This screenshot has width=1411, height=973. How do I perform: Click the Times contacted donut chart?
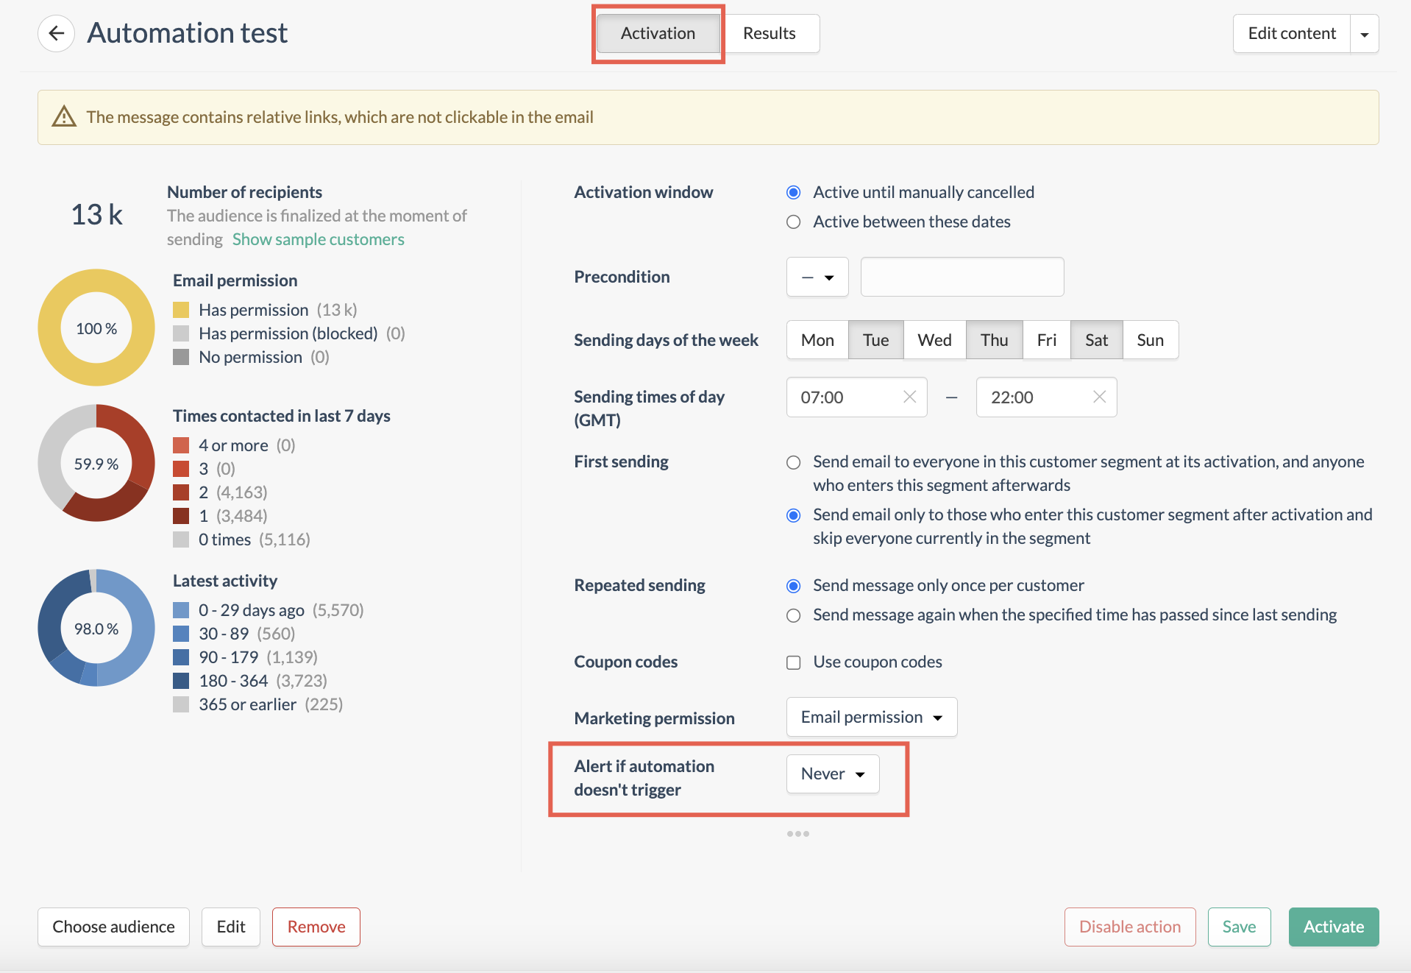tap(96, 463)
